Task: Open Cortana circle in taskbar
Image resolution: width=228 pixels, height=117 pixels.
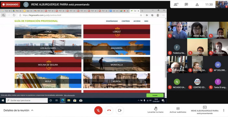Action: tap(51, 100)
